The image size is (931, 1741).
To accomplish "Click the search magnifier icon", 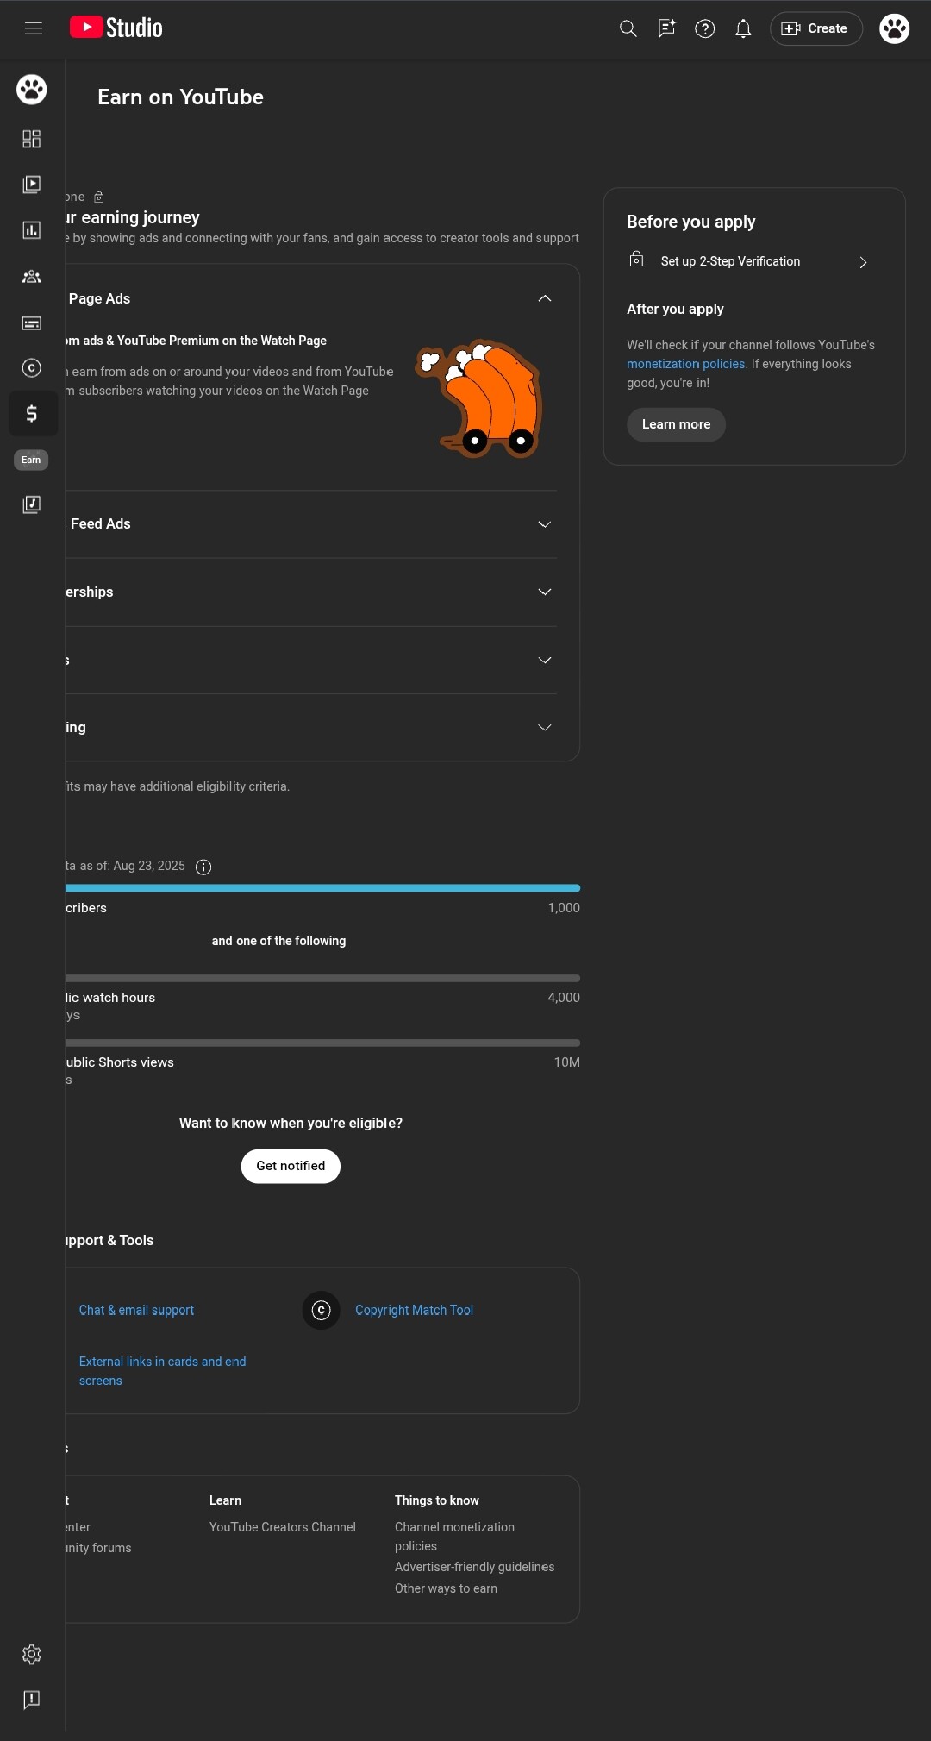I will point(628,28).
